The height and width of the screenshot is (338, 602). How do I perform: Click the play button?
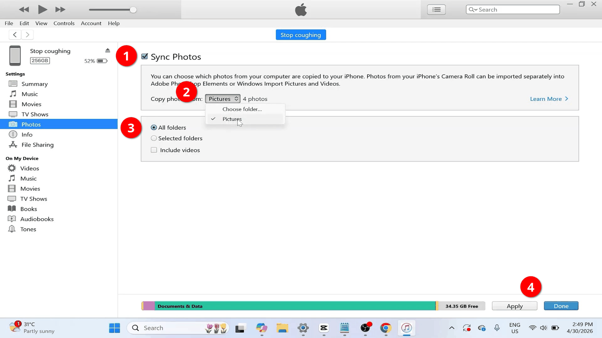click(42, 9)
